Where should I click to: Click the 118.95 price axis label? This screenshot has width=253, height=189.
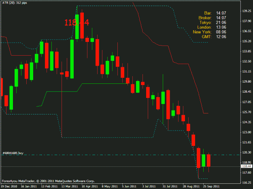click(247, 162)
